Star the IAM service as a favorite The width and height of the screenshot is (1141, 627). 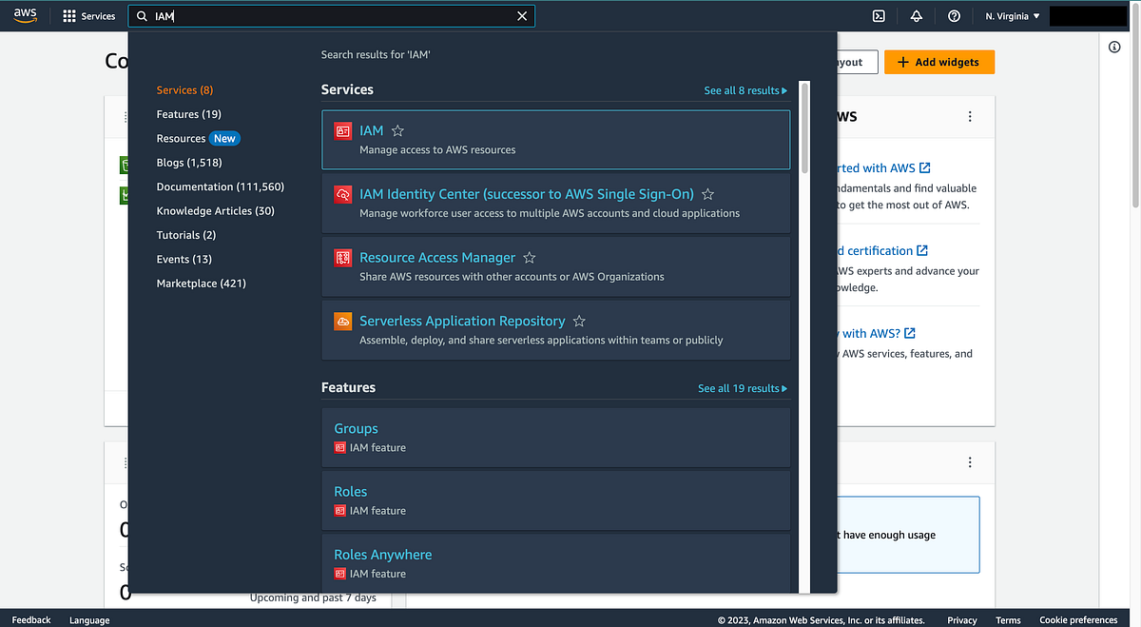(397, 130)
